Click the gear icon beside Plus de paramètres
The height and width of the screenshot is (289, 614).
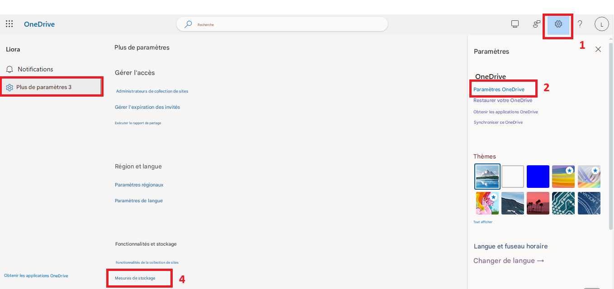(x=9, y=87)
